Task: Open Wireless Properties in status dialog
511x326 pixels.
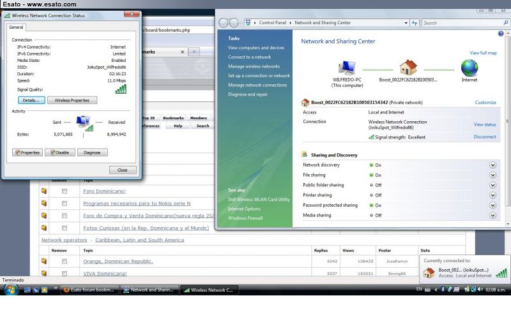Action: pos(72,100)
